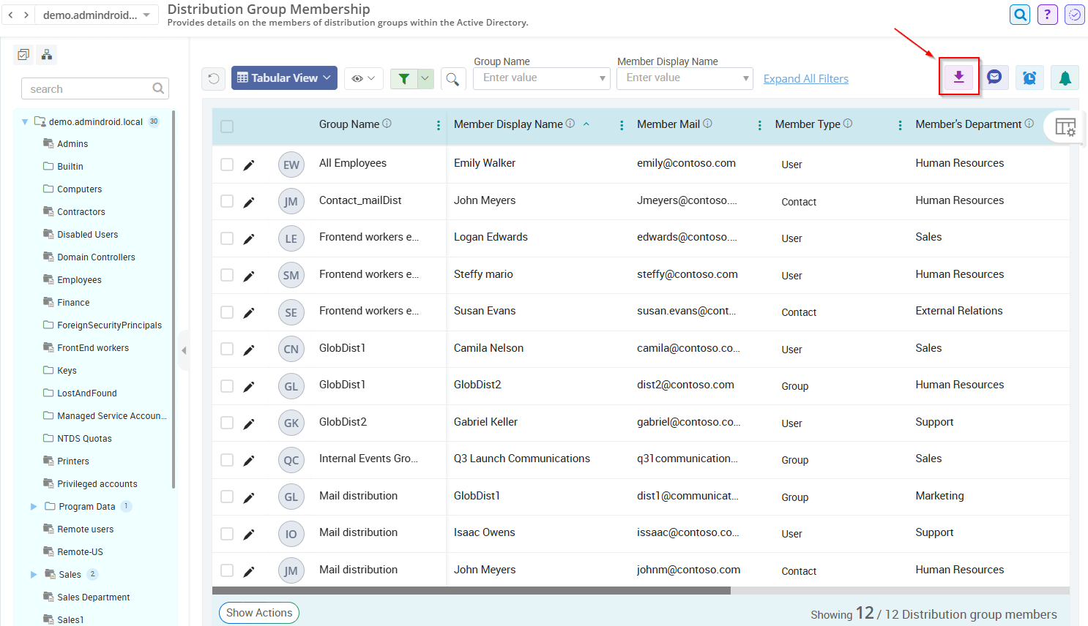The image size is (1088, 626).
Task: Expand the Sales node in the tree
Action: coord(33,574)
